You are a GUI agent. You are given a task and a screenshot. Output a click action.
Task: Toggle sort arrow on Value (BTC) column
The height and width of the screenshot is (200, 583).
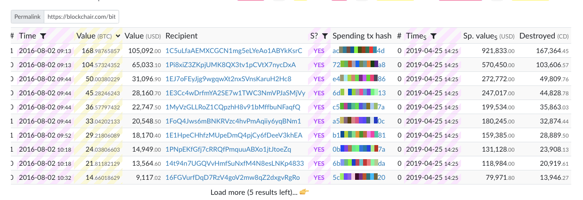coord(117,36)
